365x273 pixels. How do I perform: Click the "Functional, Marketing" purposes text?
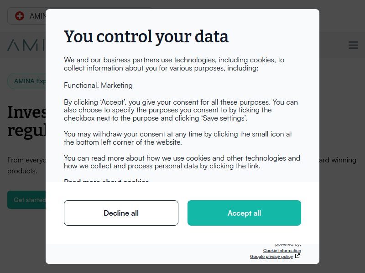point(98,85)
